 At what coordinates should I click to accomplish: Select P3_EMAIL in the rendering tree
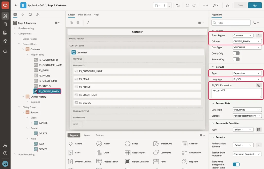pyautogui.click(x=44, y=70)
